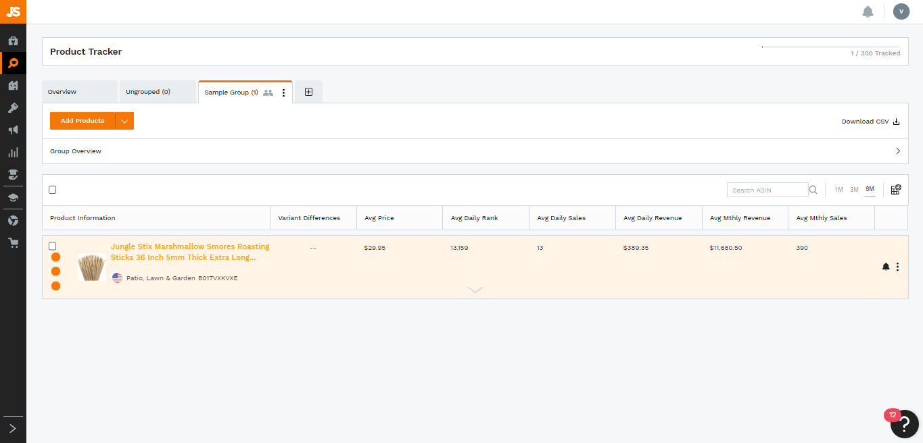
Task: Set alert bell for Jungle Stix row
Action: point(886,267)
